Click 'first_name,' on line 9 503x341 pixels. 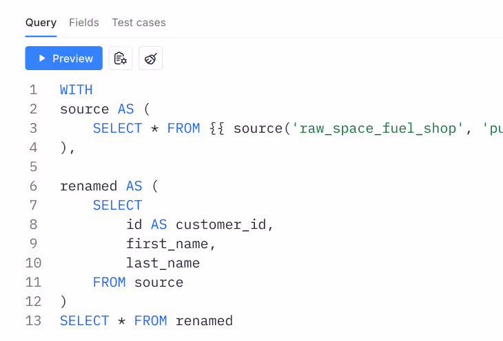click(171, 244)
